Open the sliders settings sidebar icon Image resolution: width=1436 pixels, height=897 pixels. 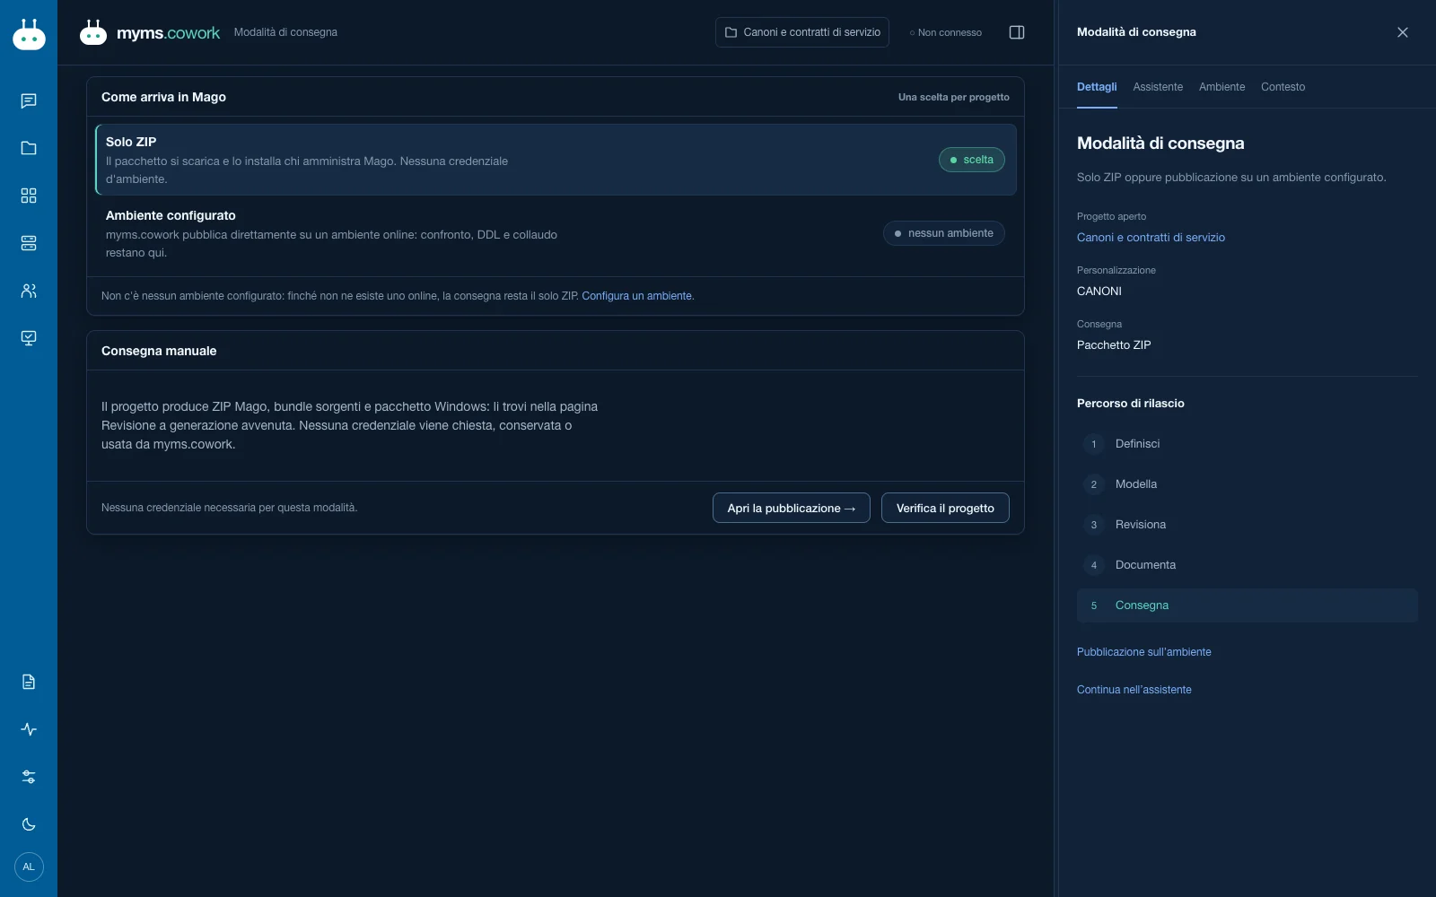point(29,777)
